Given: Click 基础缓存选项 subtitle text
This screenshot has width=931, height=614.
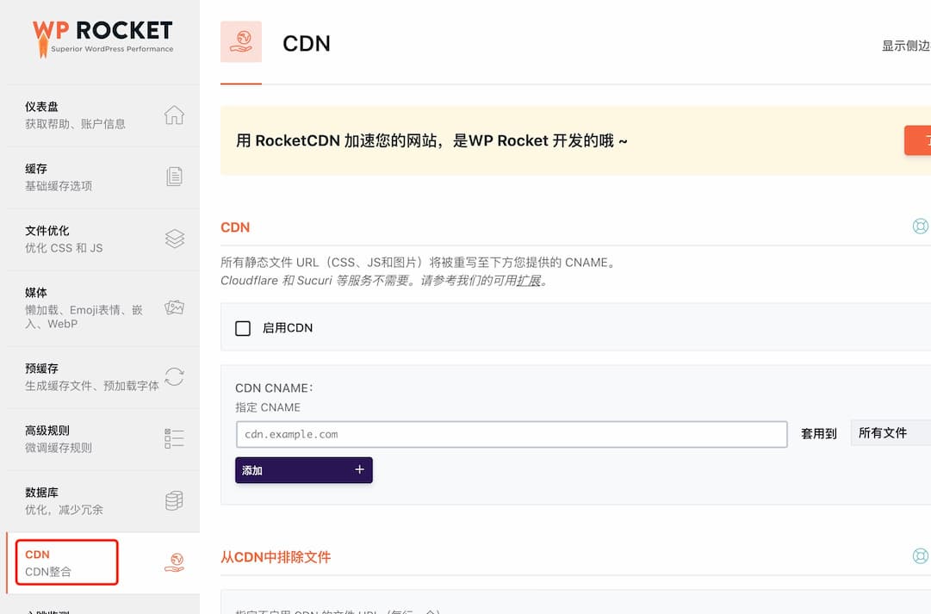Looking at the screenshot, I should click(59, 186).
